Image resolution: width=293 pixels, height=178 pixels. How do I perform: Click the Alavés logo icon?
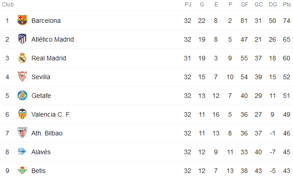(22, 151)
